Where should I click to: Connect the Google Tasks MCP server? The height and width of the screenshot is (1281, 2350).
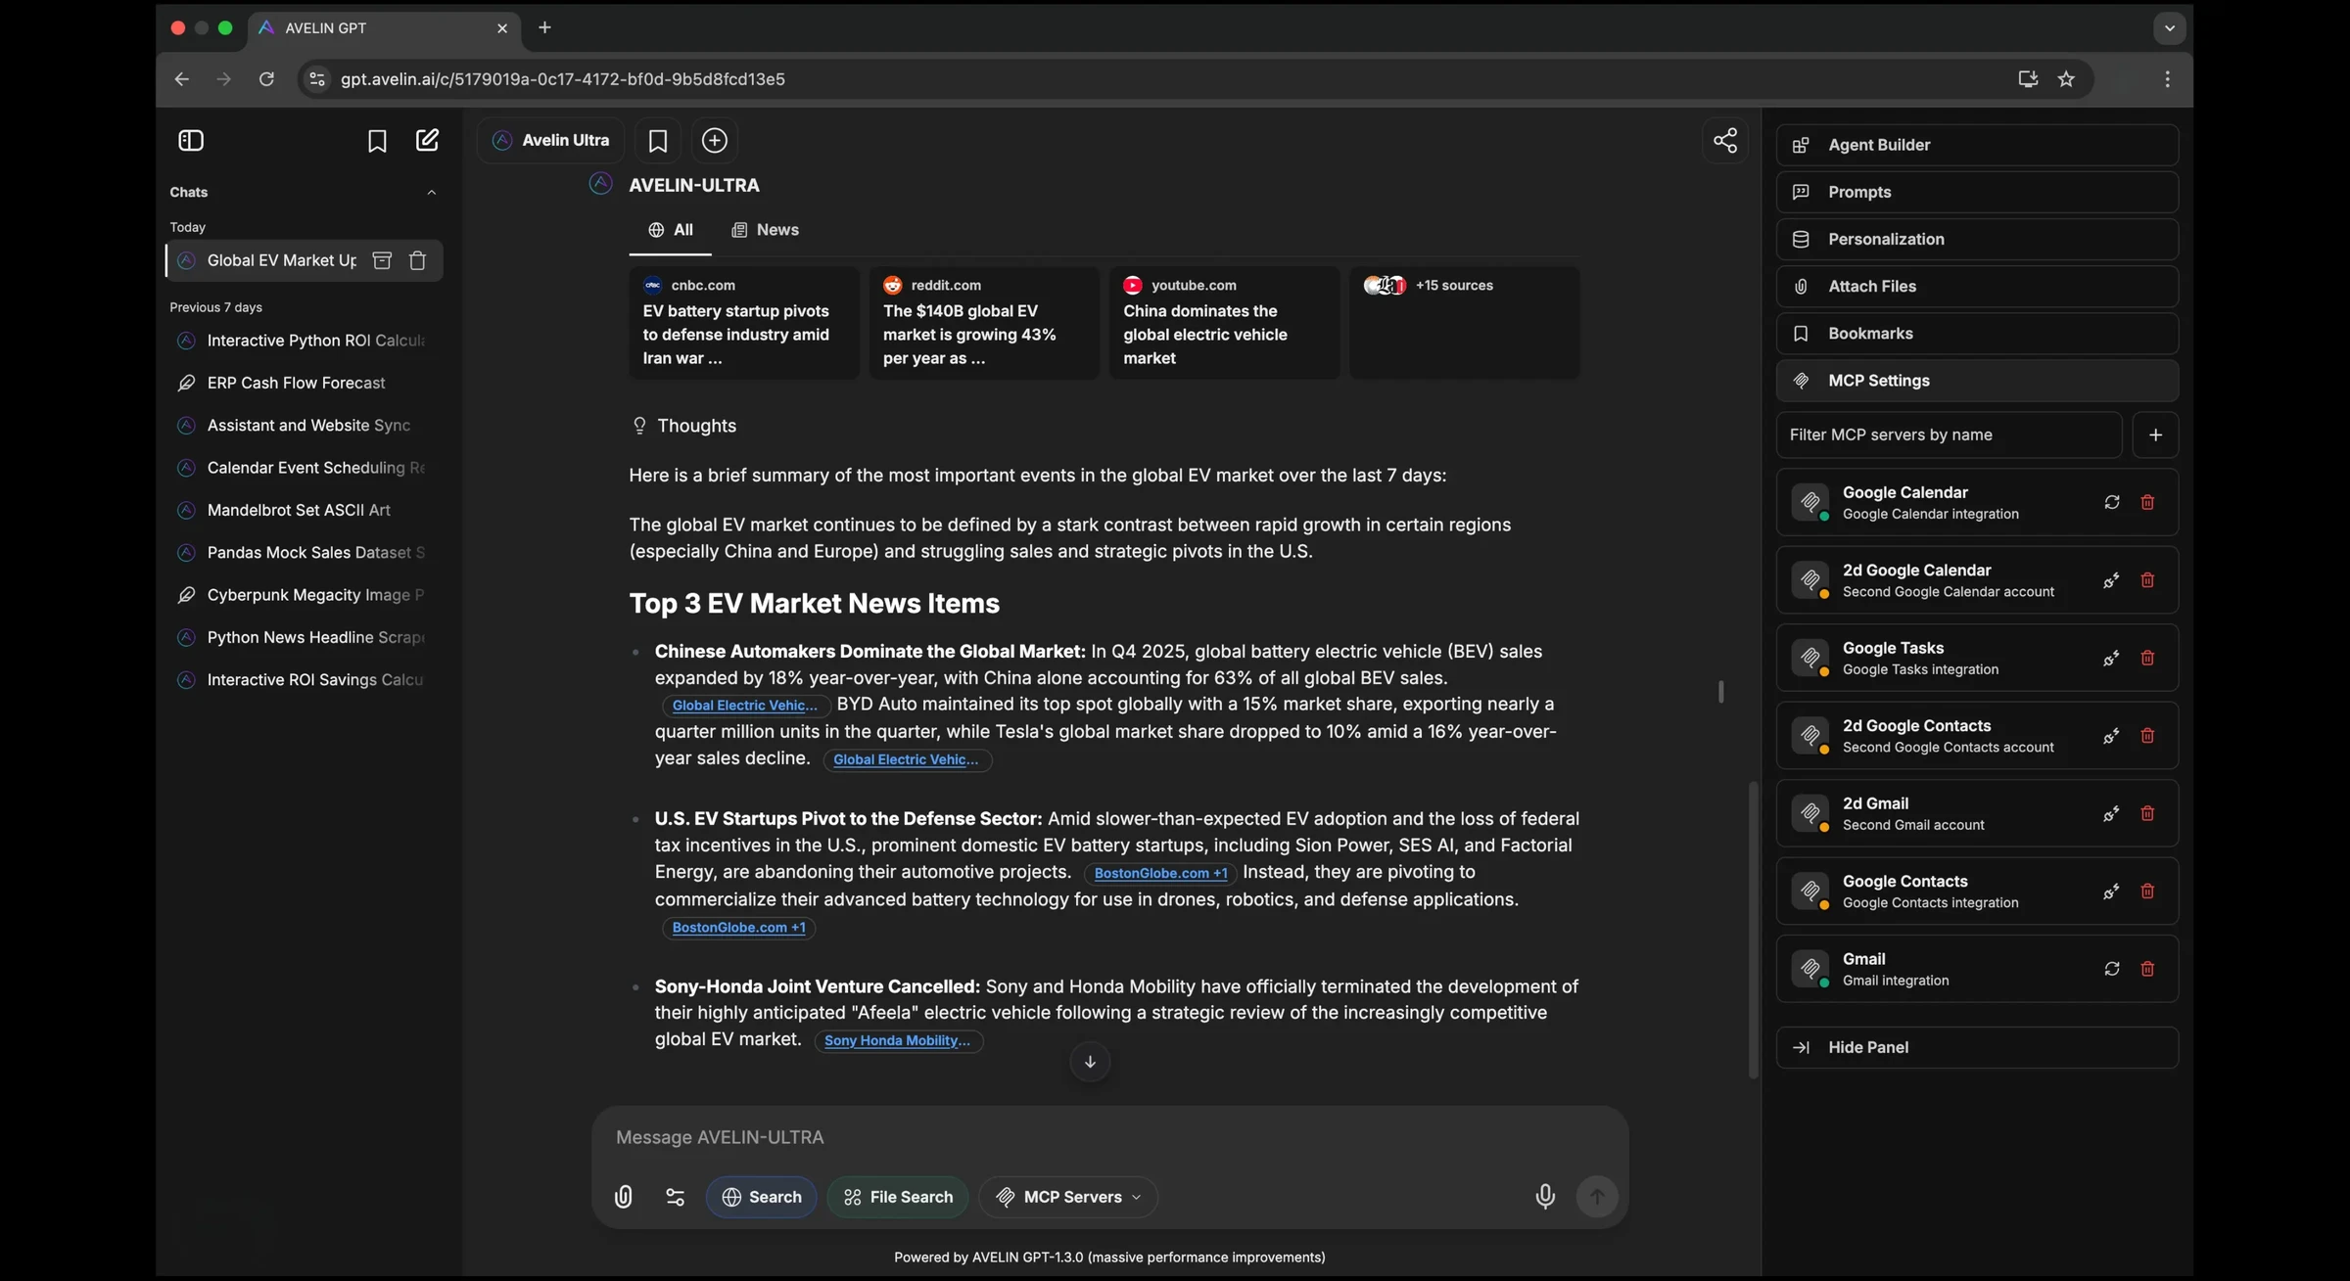coord(2112,659)
